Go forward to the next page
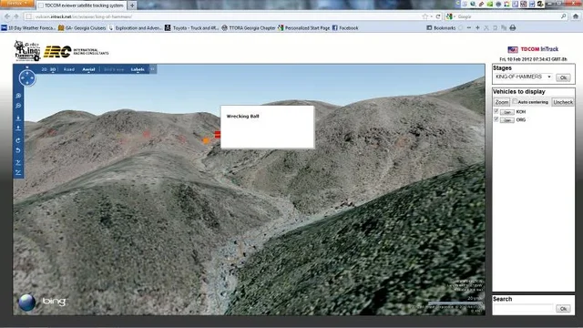This screenshot has width=583, height=328. [x=16, y=16]
